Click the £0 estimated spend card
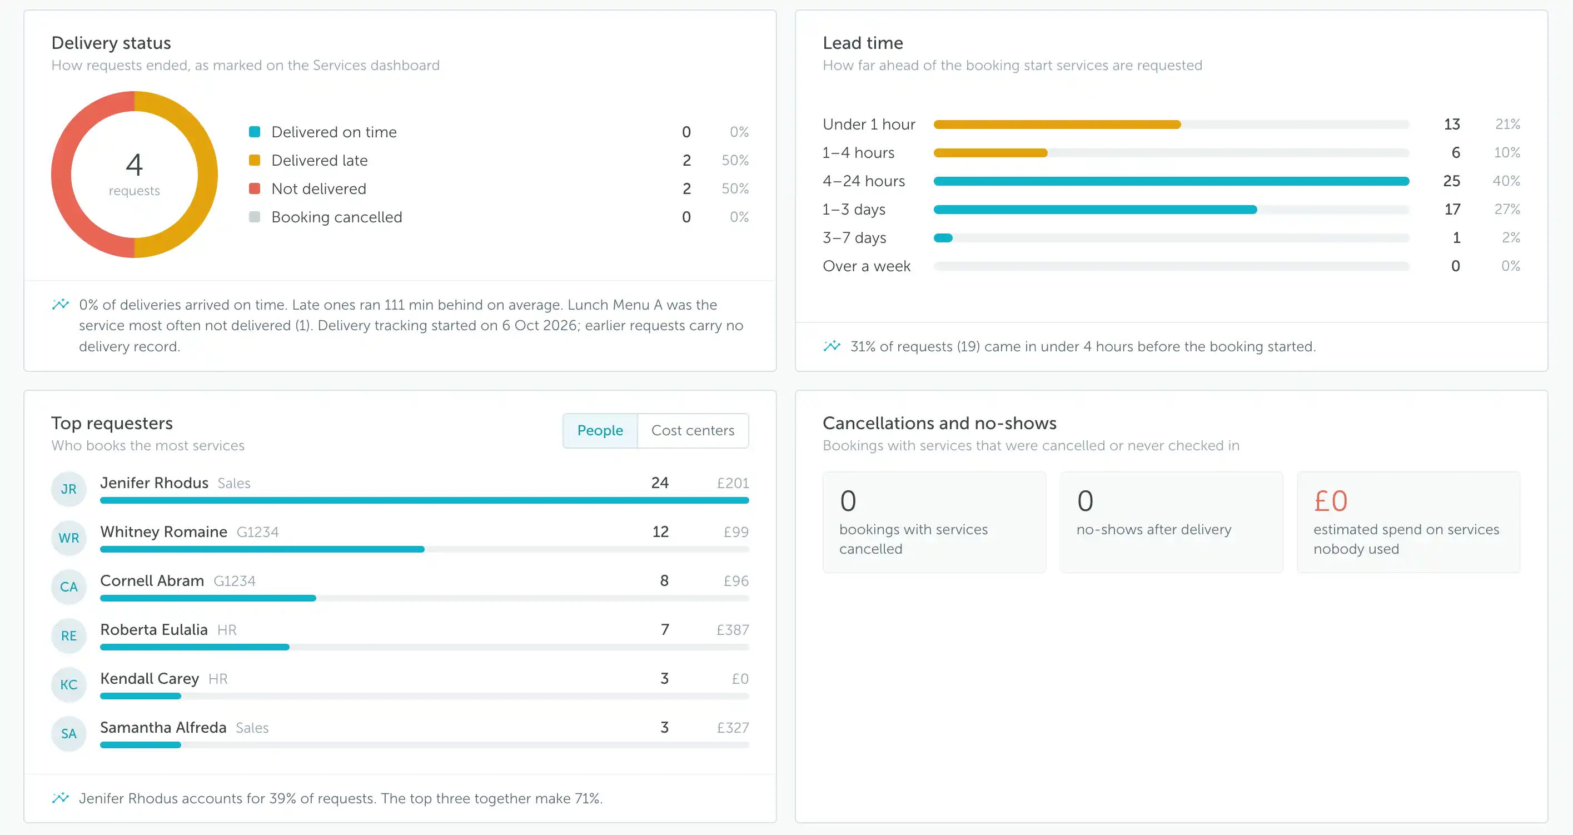The image size is (1573, 835). coord(1408,522)
